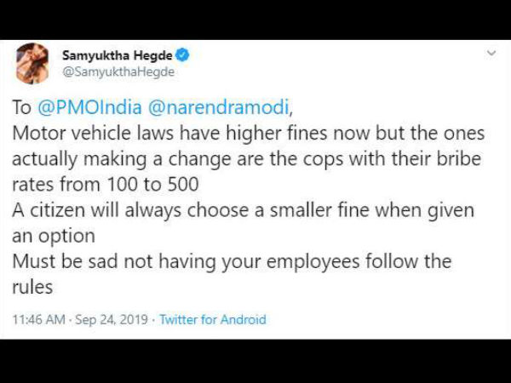Click the Samyuktha Hegde display name
This screenshot has height=383, width=511.
point(118,55)
